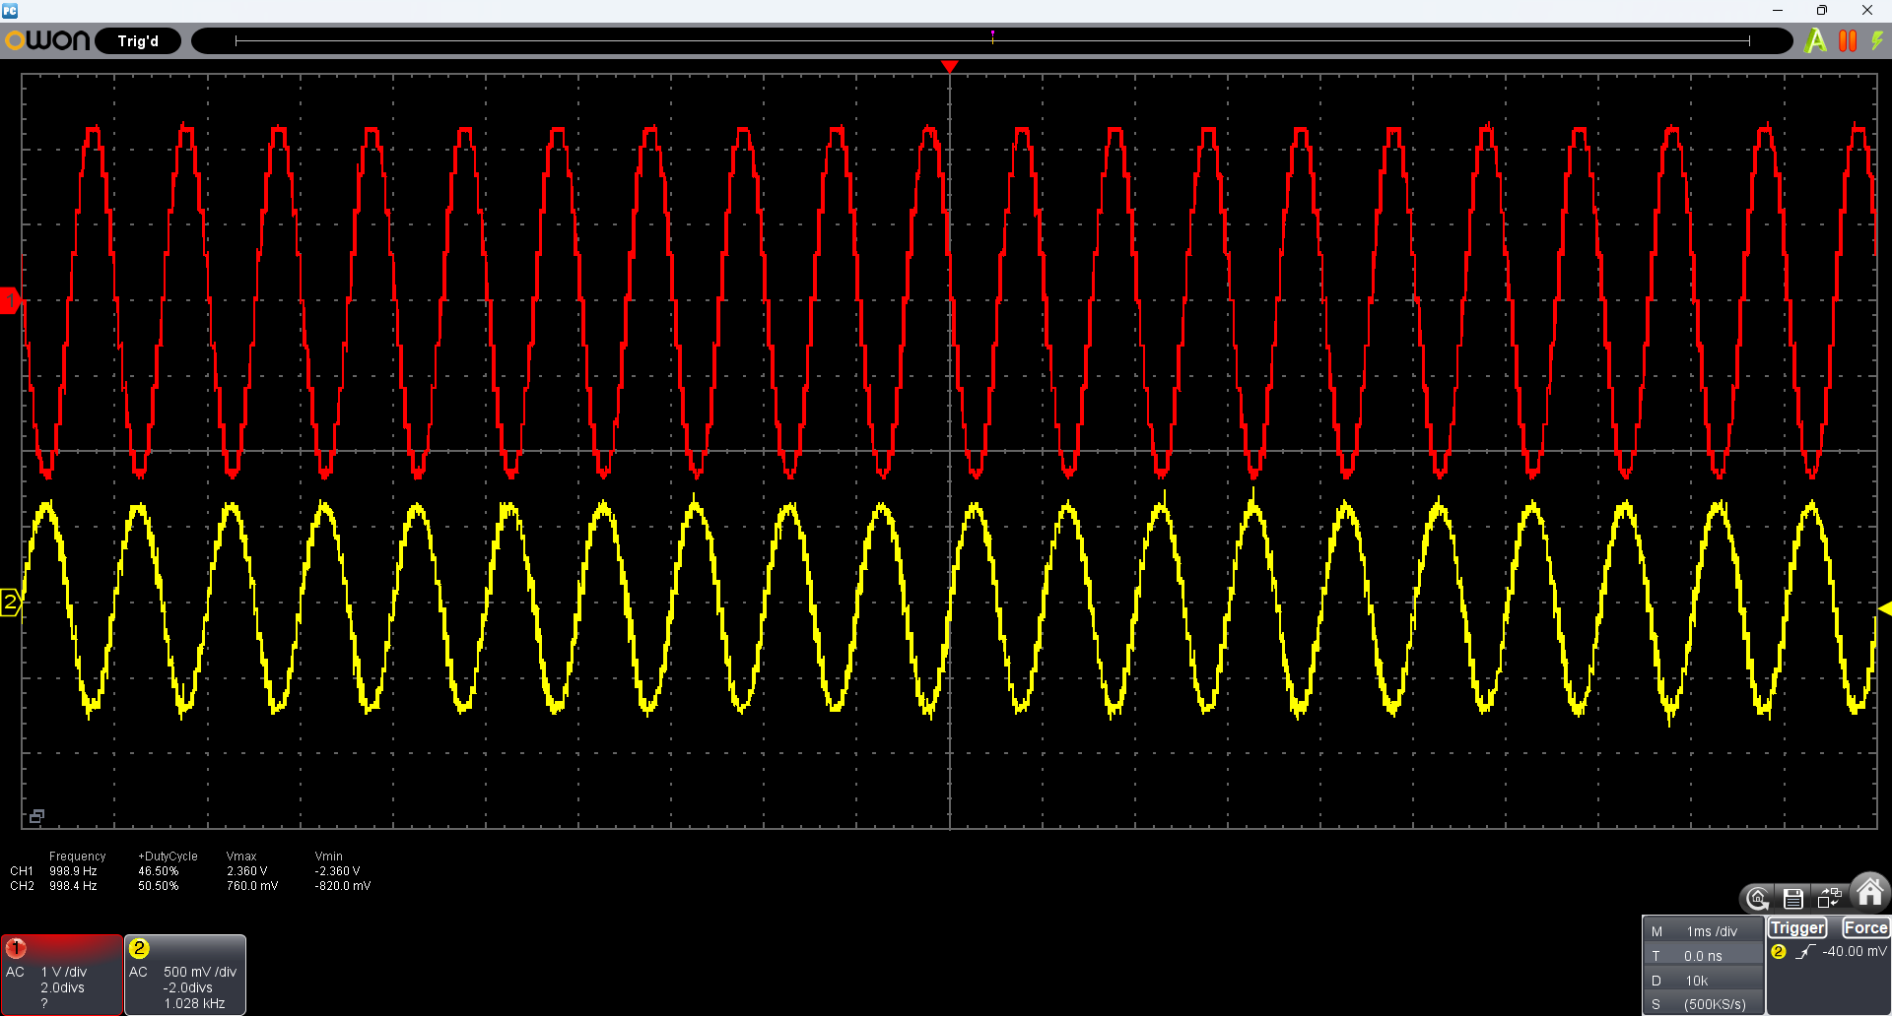The height and width of the screenshot is (1016, 1892).
Task: Click the CH1 Vmax '2.360 V' value
Action: [247, 871]
